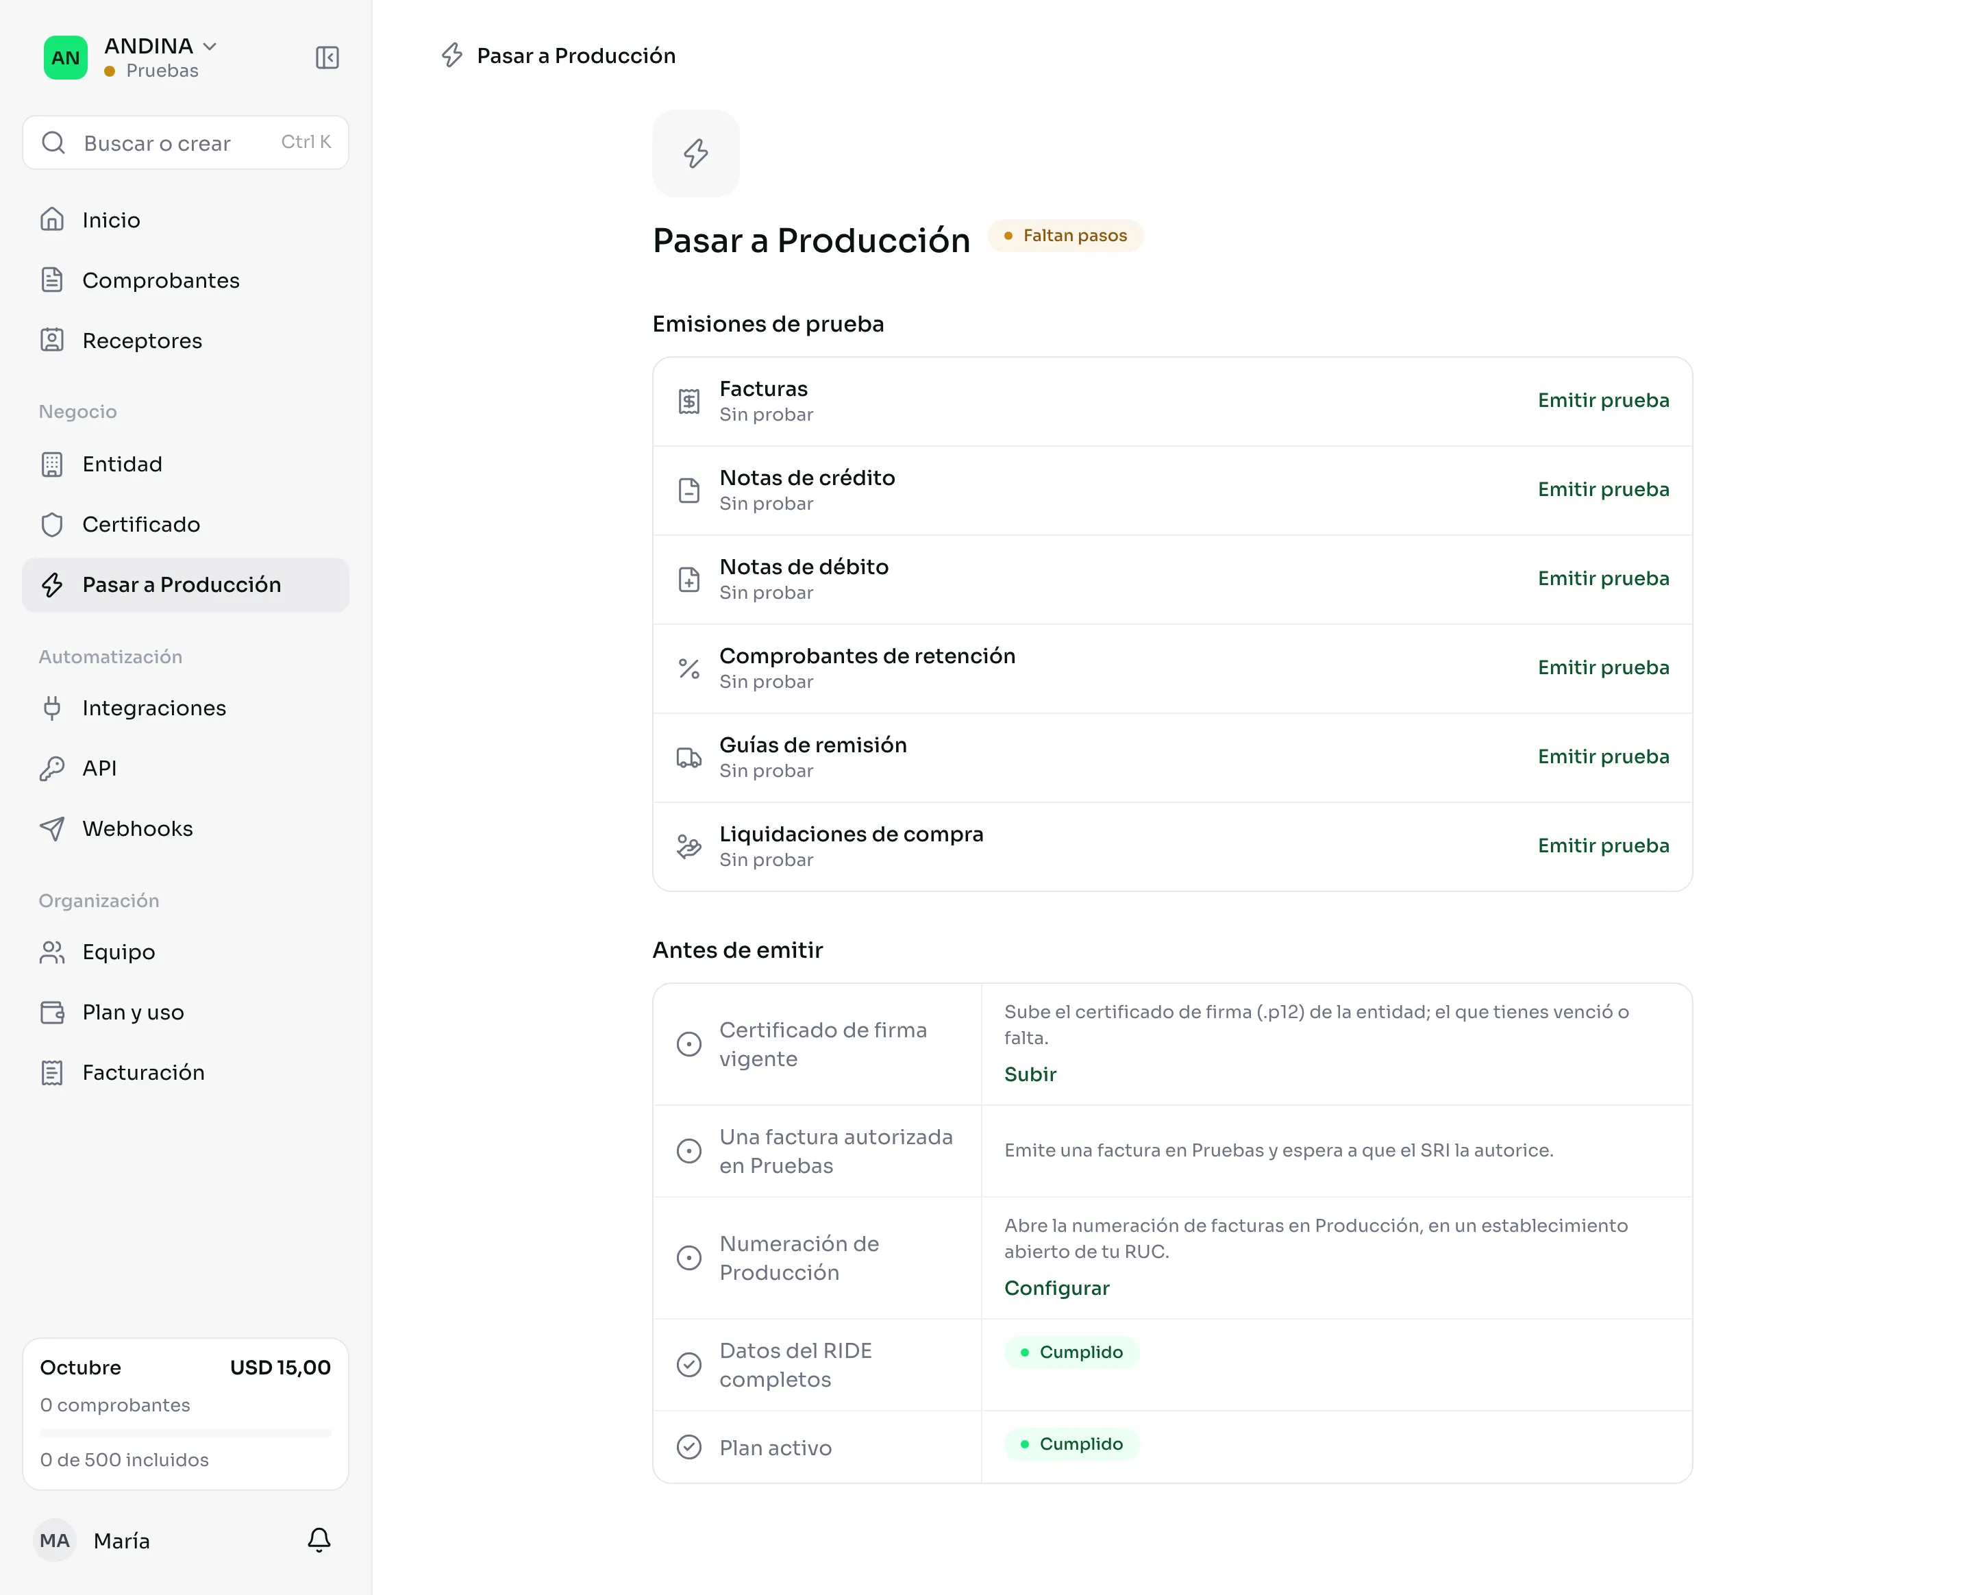Click the Faltan pasos status badge
Image resolution: width=1973 pixels, height=1595 pixels.
(1065, 236)
